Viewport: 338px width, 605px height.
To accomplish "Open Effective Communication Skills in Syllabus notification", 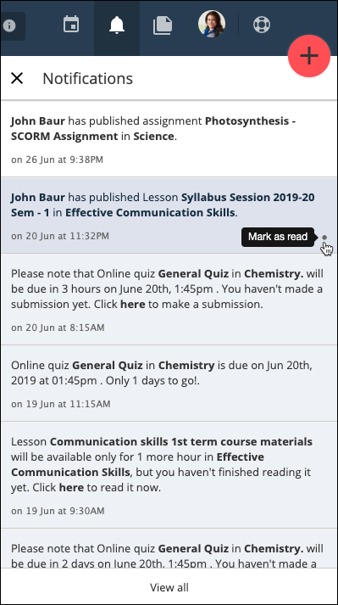I will [150, 213].
